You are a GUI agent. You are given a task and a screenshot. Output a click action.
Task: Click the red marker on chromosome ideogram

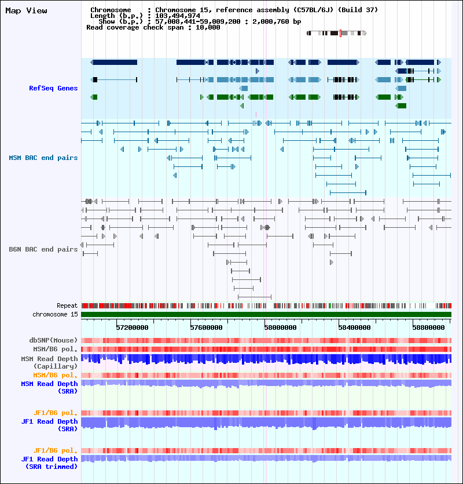click(x=340, y=33)
